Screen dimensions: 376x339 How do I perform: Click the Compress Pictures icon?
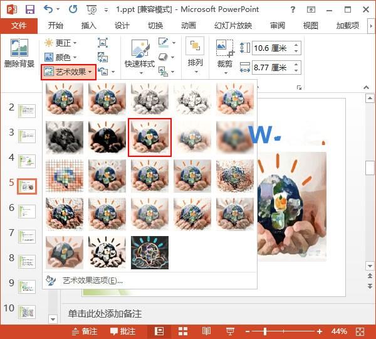(x=103, y=43)
